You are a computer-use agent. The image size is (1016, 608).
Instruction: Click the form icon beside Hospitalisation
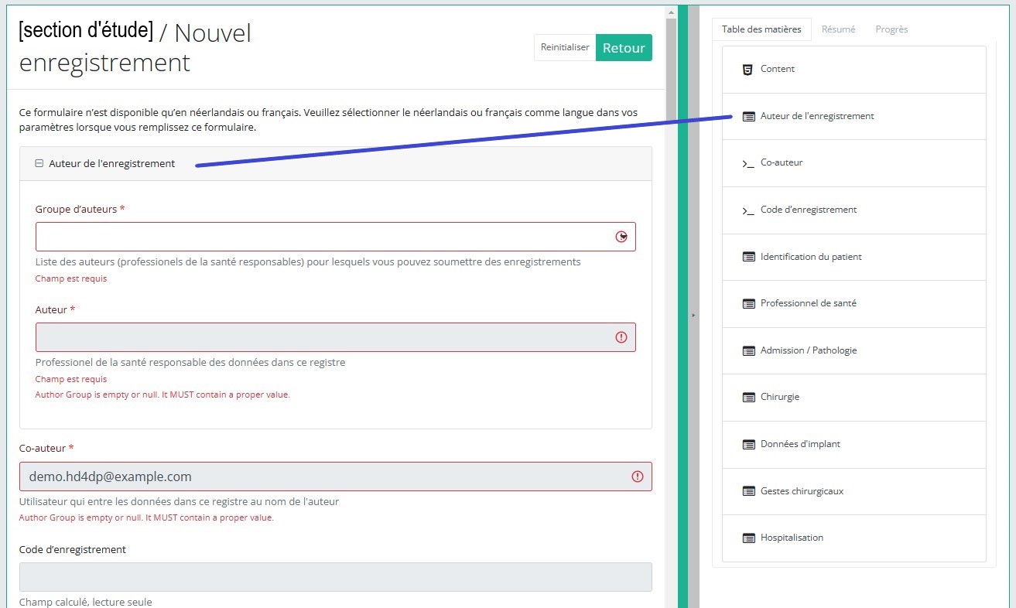(x=748, y=538)
